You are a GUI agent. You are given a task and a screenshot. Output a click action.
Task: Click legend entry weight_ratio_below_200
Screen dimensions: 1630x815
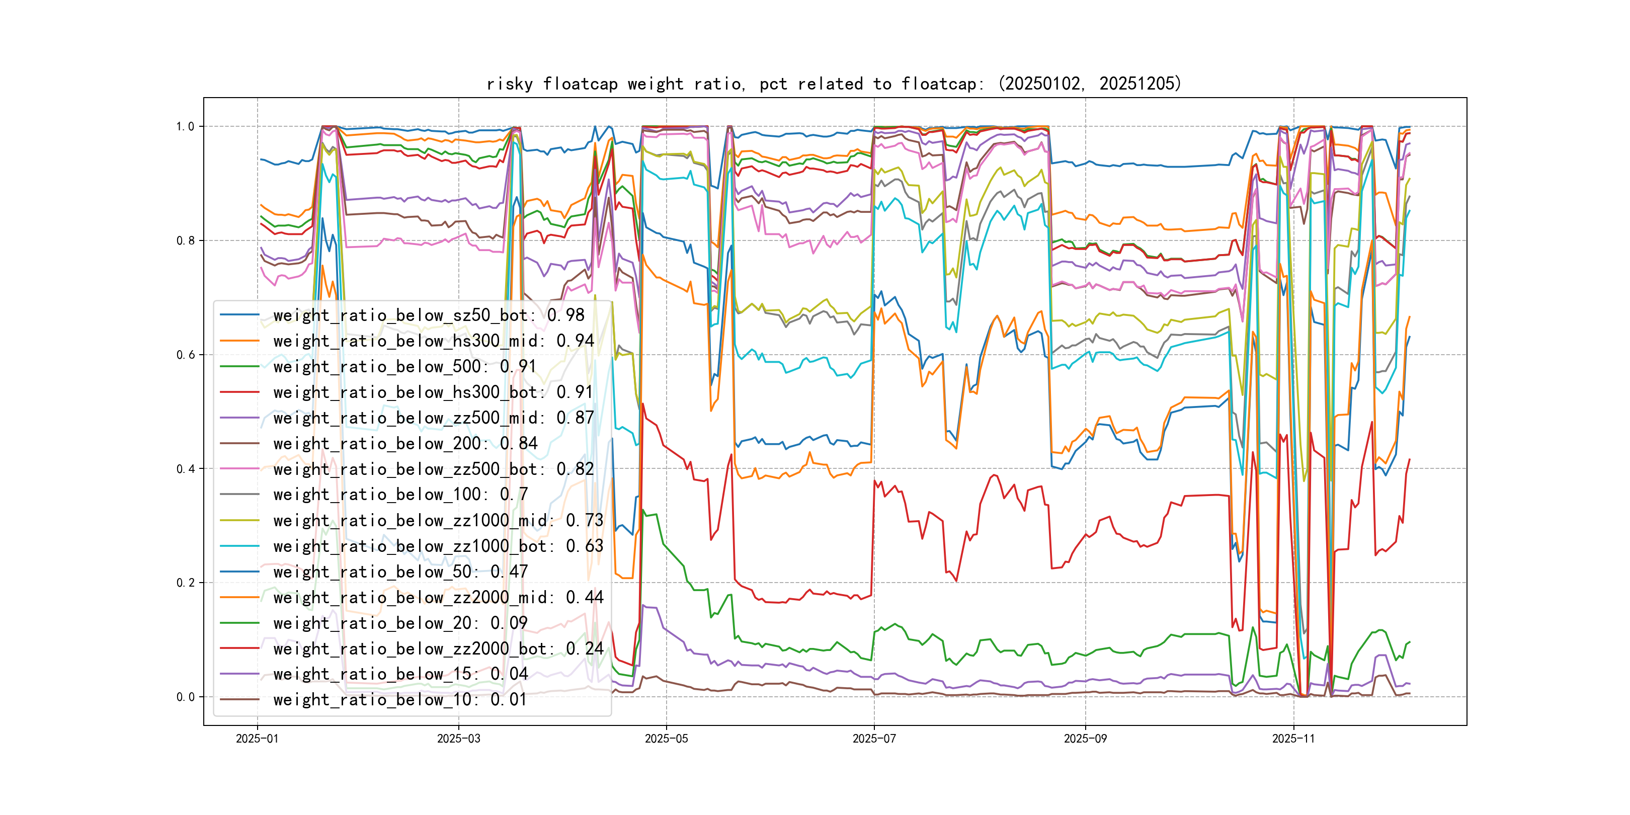405,444
